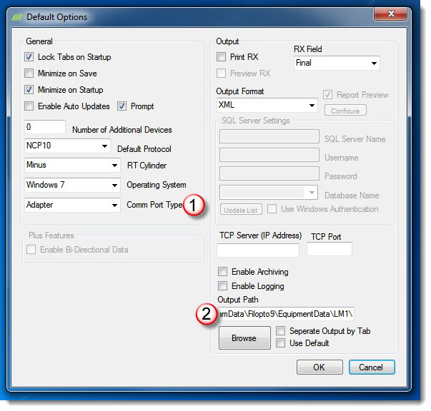Open the Output Format XML dropdown
431x411 pixels.
tap(267, 105)
